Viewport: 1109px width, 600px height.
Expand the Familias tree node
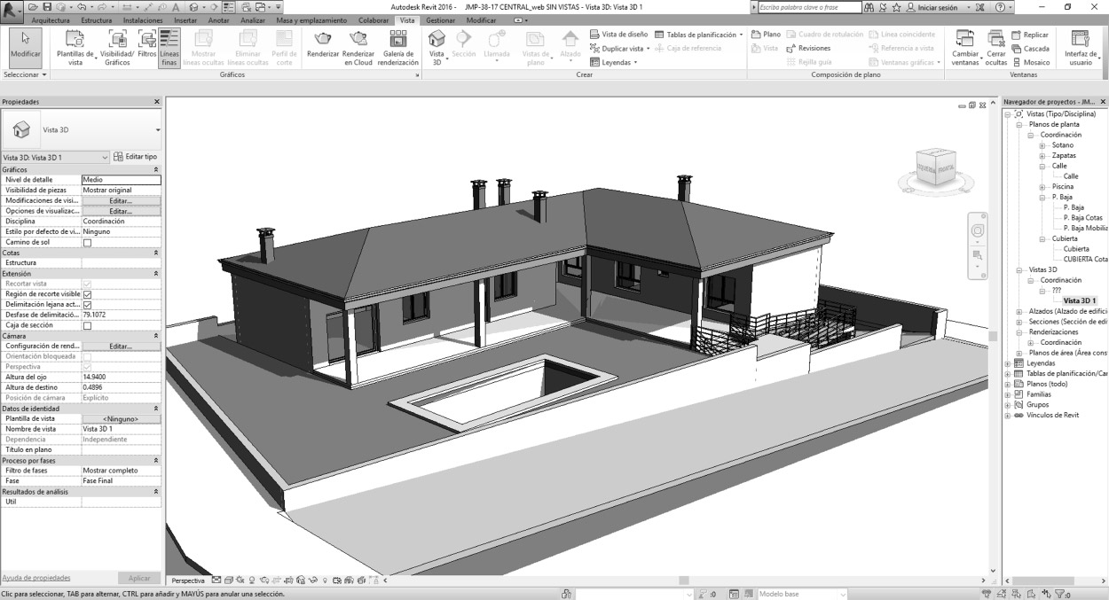click(x=1008, y=394)
